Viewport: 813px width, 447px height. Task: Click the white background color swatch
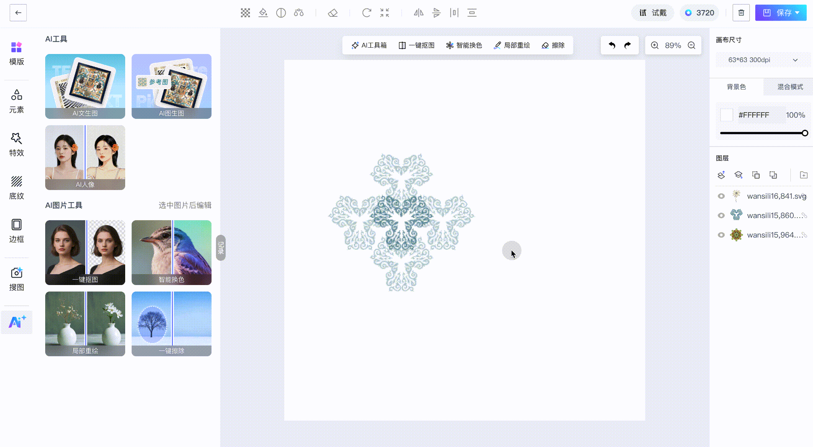[x=726, y=115]
